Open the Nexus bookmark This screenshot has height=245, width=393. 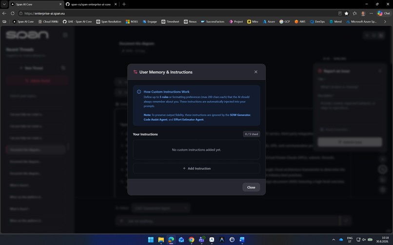click(x=190, y=21)
